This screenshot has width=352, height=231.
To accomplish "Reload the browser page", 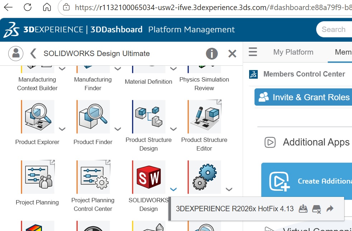I will (28, 7).
